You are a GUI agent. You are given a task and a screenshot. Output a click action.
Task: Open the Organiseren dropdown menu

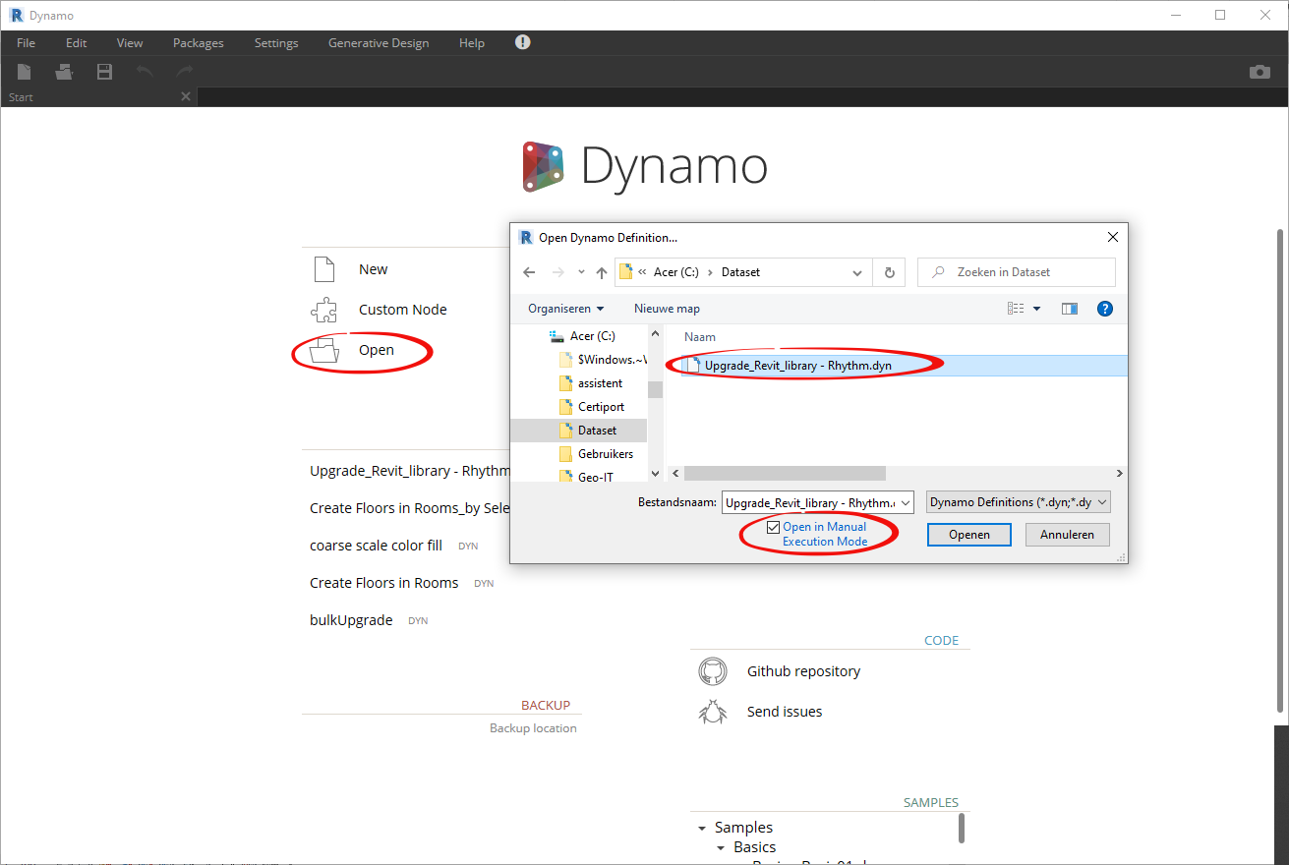tap(566, 309)
